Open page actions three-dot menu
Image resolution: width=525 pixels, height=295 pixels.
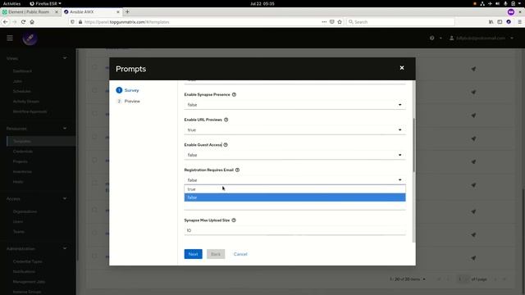(x=324, y=22)
